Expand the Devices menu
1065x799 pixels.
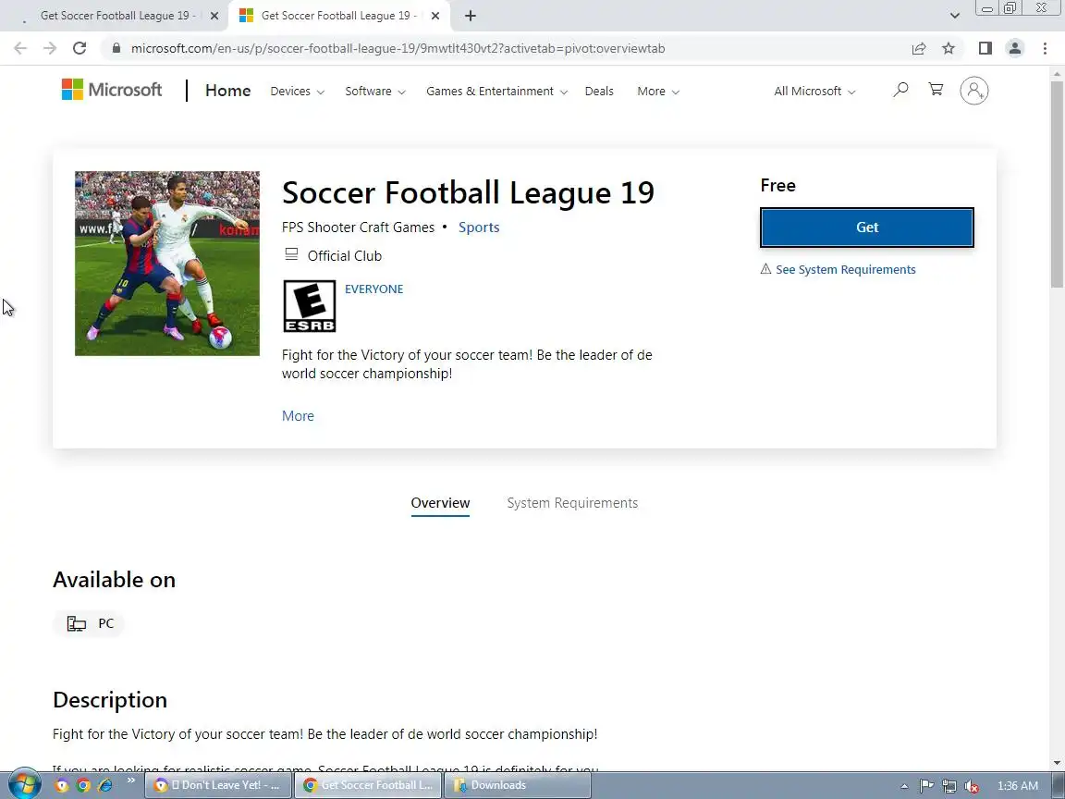(x=297, y=91)
